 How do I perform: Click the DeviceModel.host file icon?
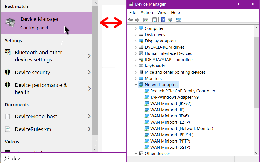point(8,116)
